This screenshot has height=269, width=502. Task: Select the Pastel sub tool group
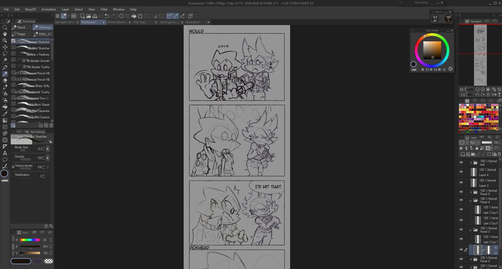click(21, 34)
